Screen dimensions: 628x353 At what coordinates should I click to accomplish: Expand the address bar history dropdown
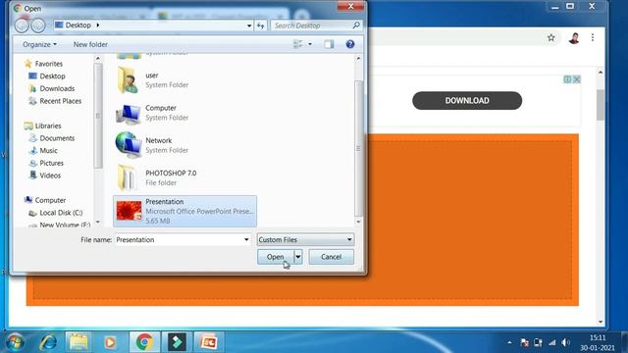coord(249,25)
